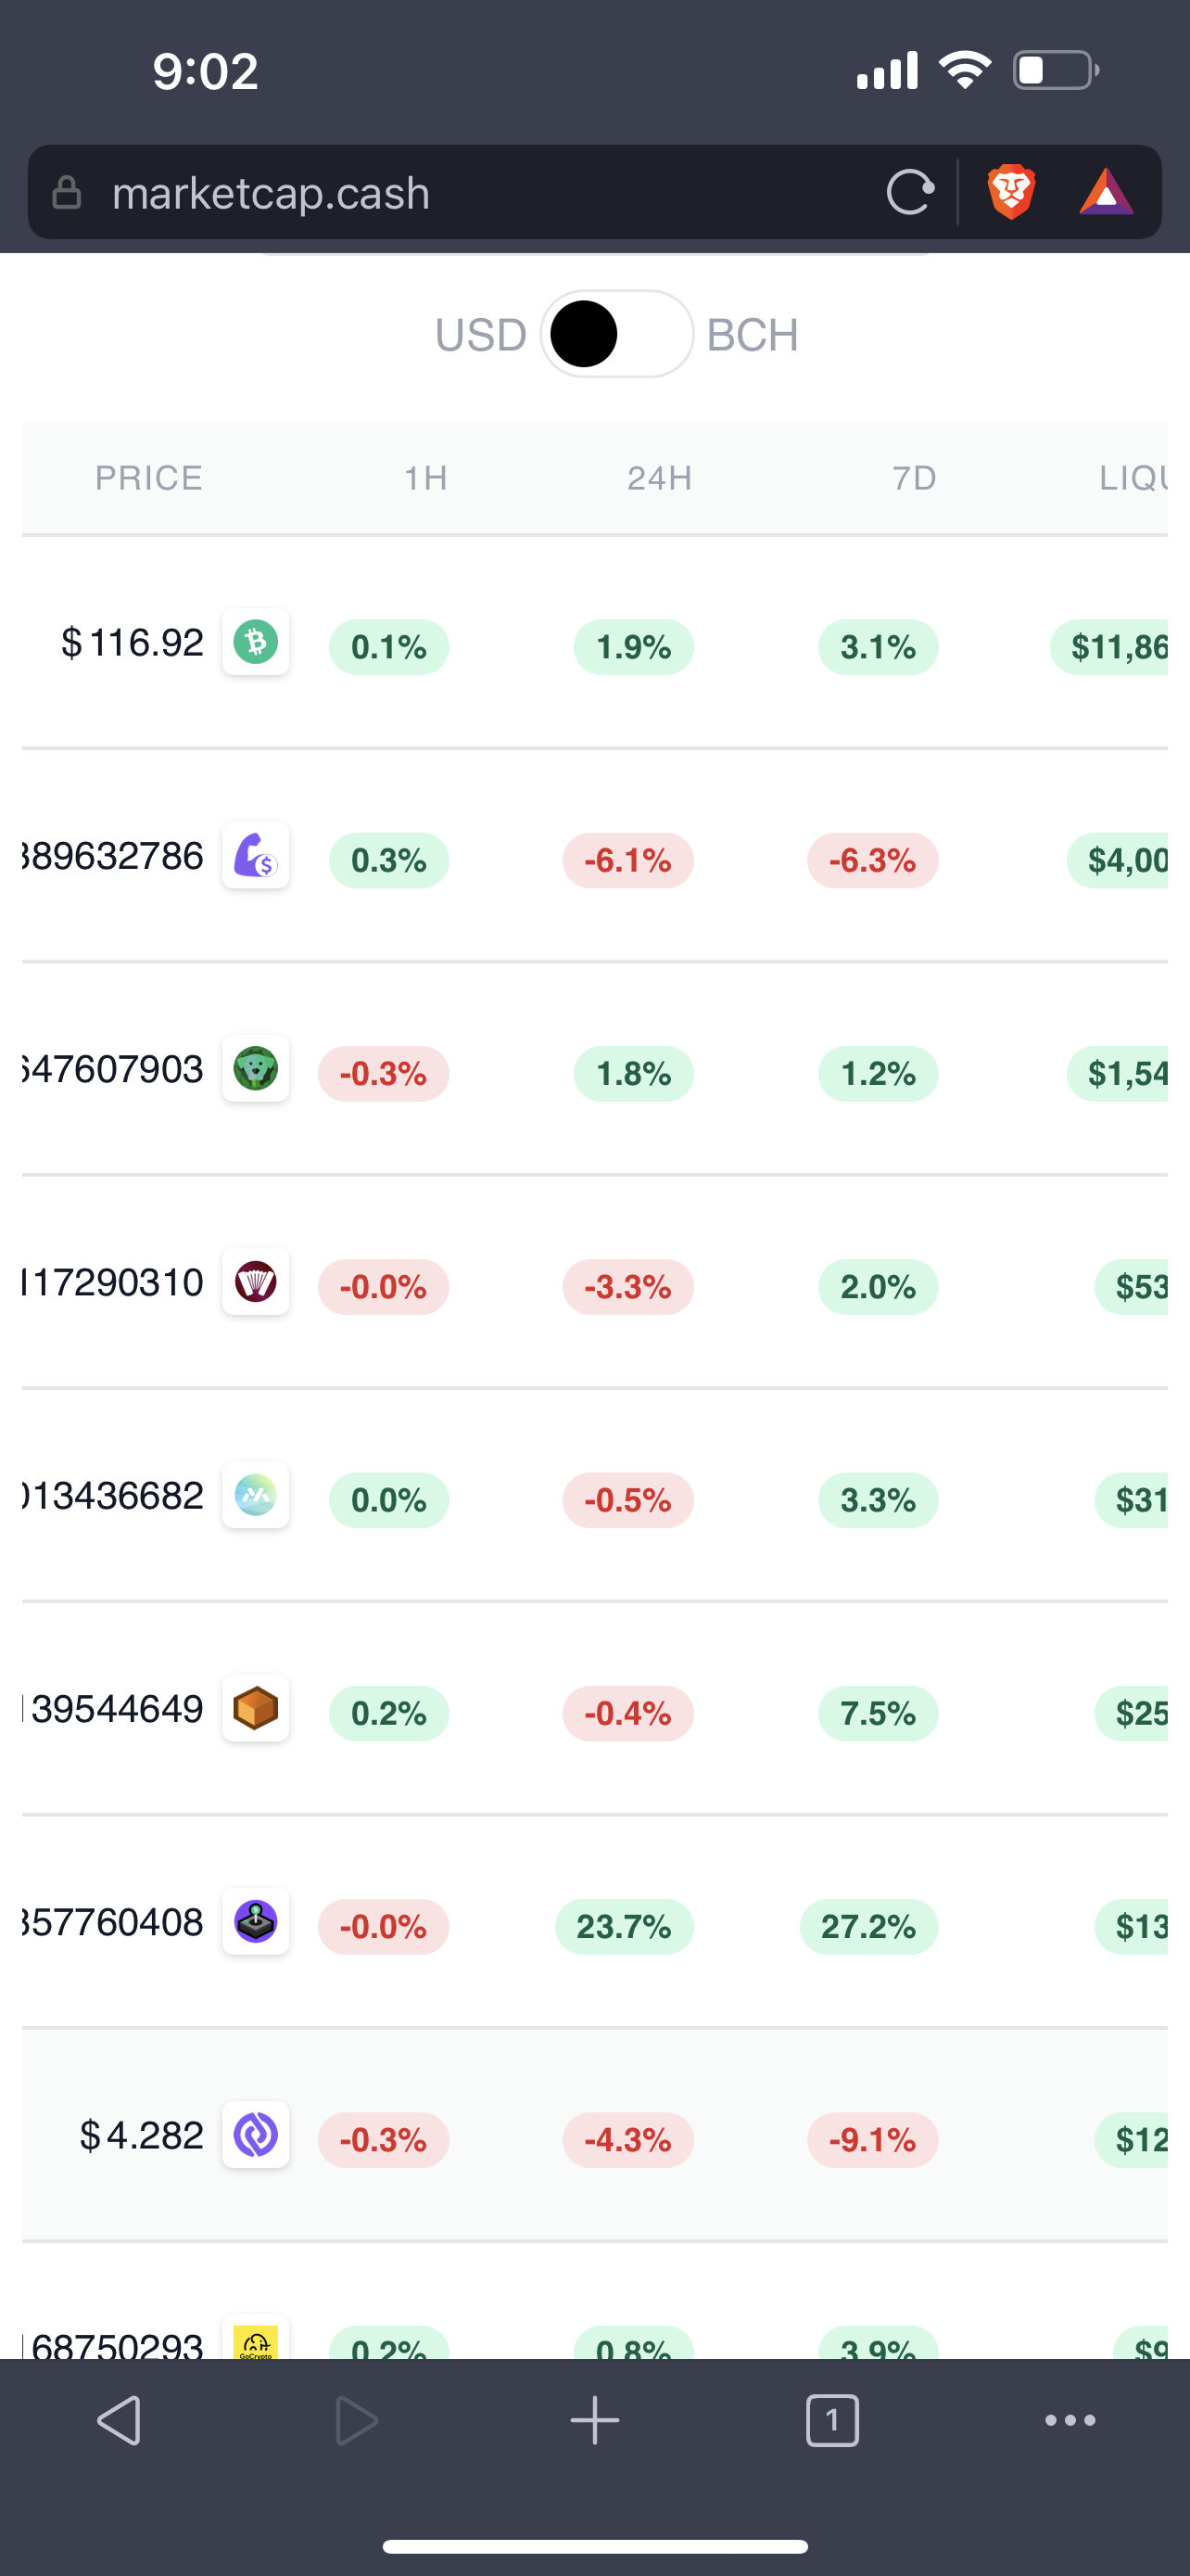The width and height of the screenshot is (1190, 2576).
Task: Add a new tab with the plus button
Action: tap(594, 2421)
